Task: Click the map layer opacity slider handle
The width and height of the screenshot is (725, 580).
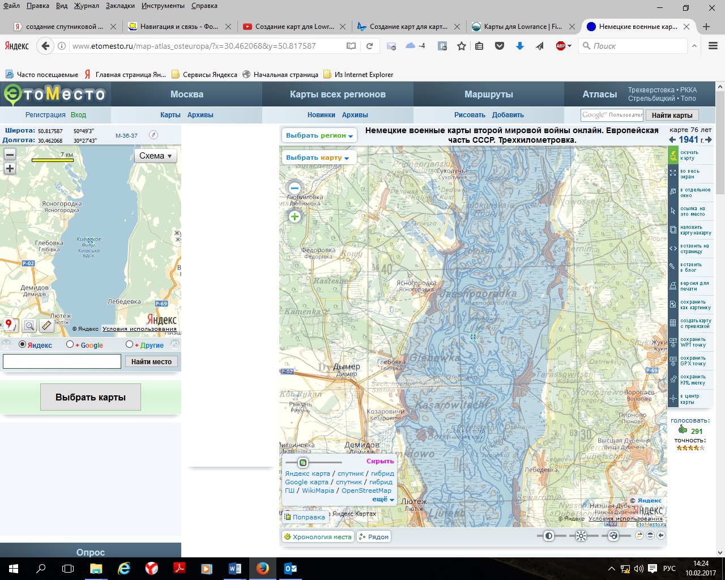Action: 303,463
